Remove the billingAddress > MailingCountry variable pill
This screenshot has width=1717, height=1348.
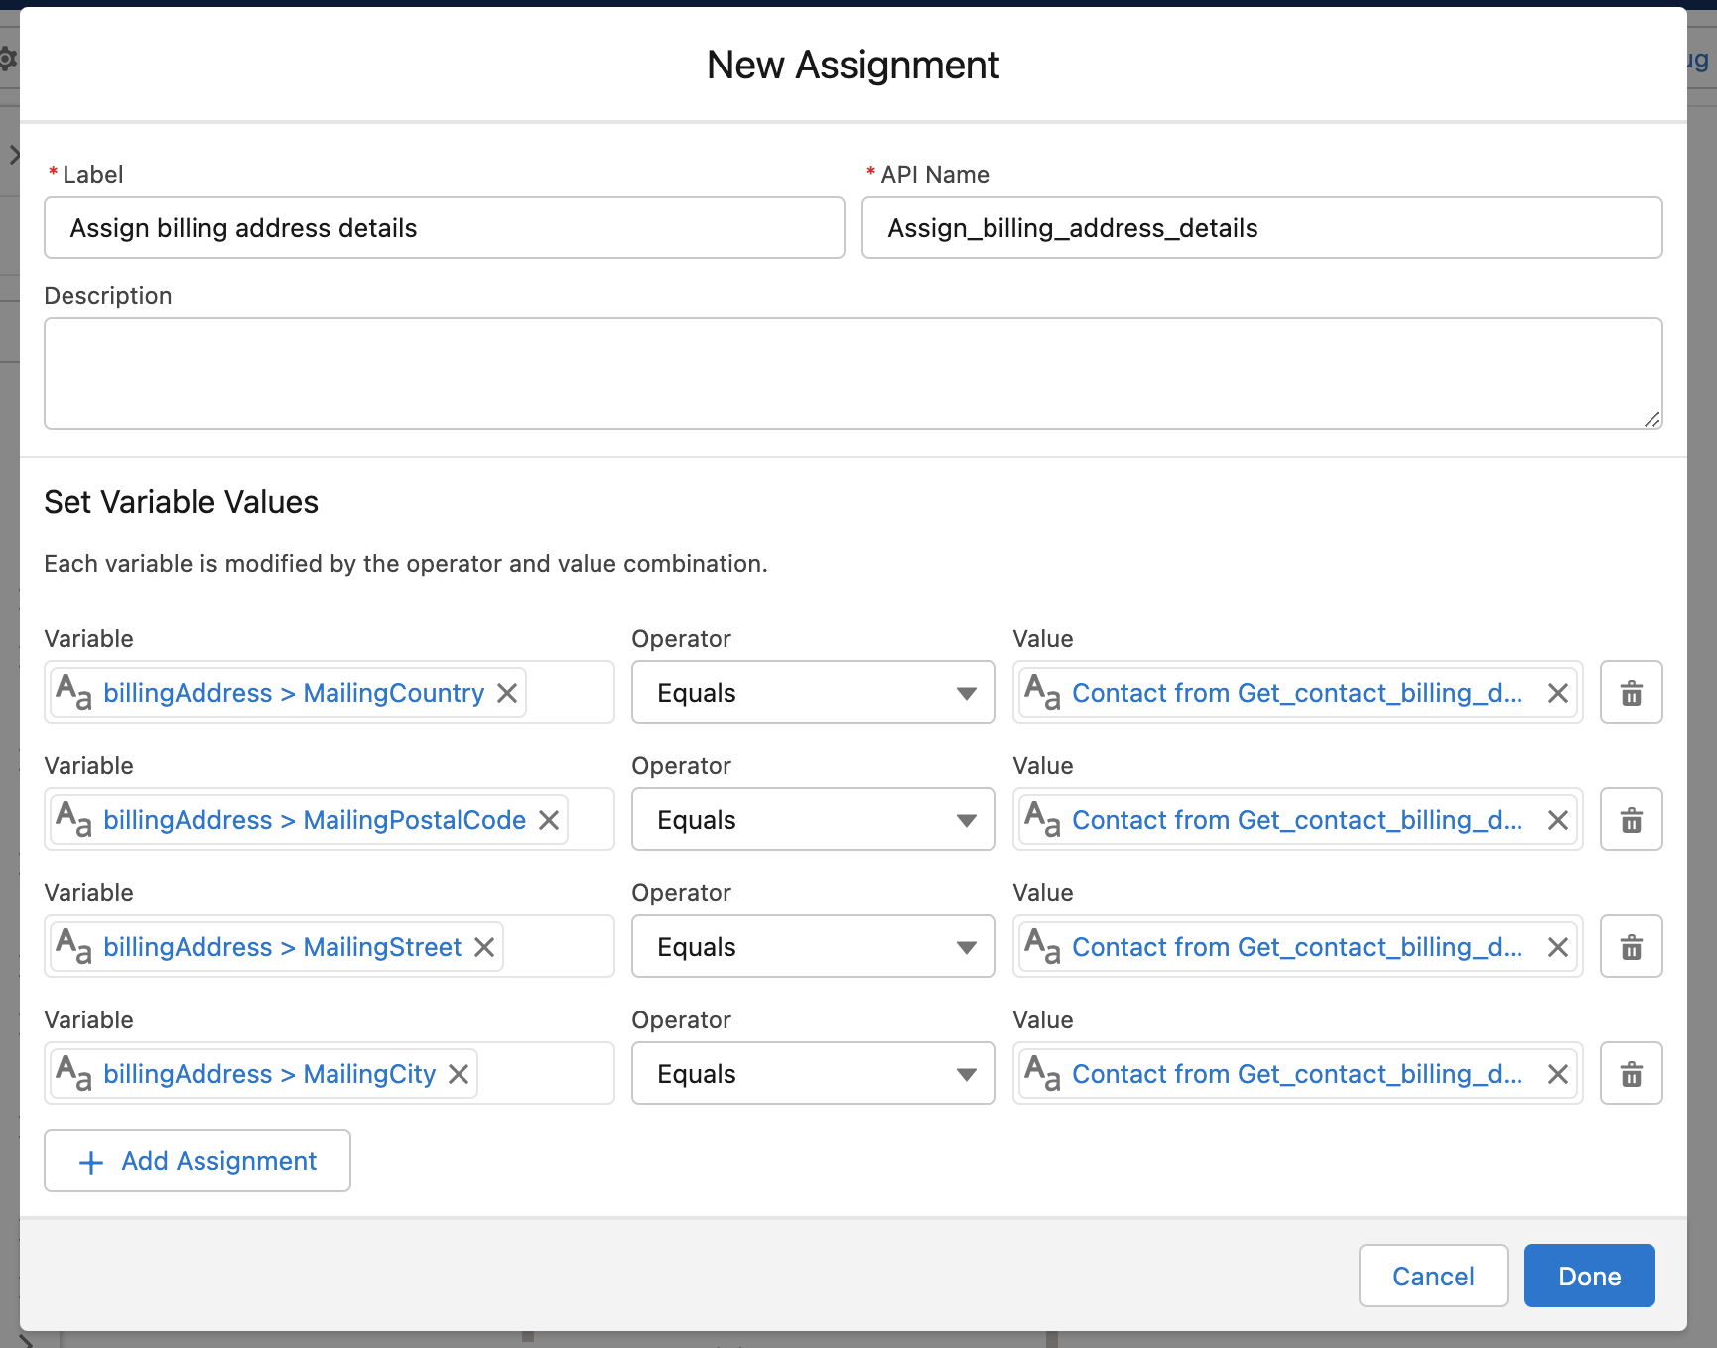(507, 693)
